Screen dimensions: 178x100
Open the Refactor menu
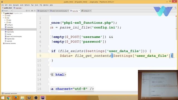[27, 5]
